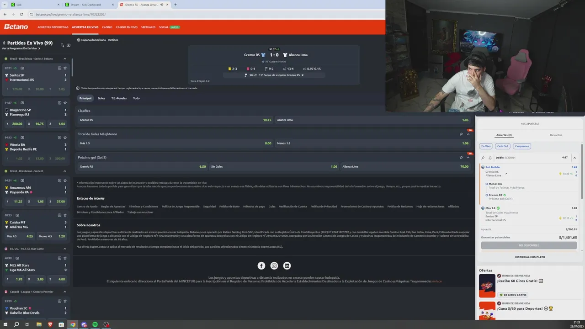Open a new browser tab

coord(175,5)
